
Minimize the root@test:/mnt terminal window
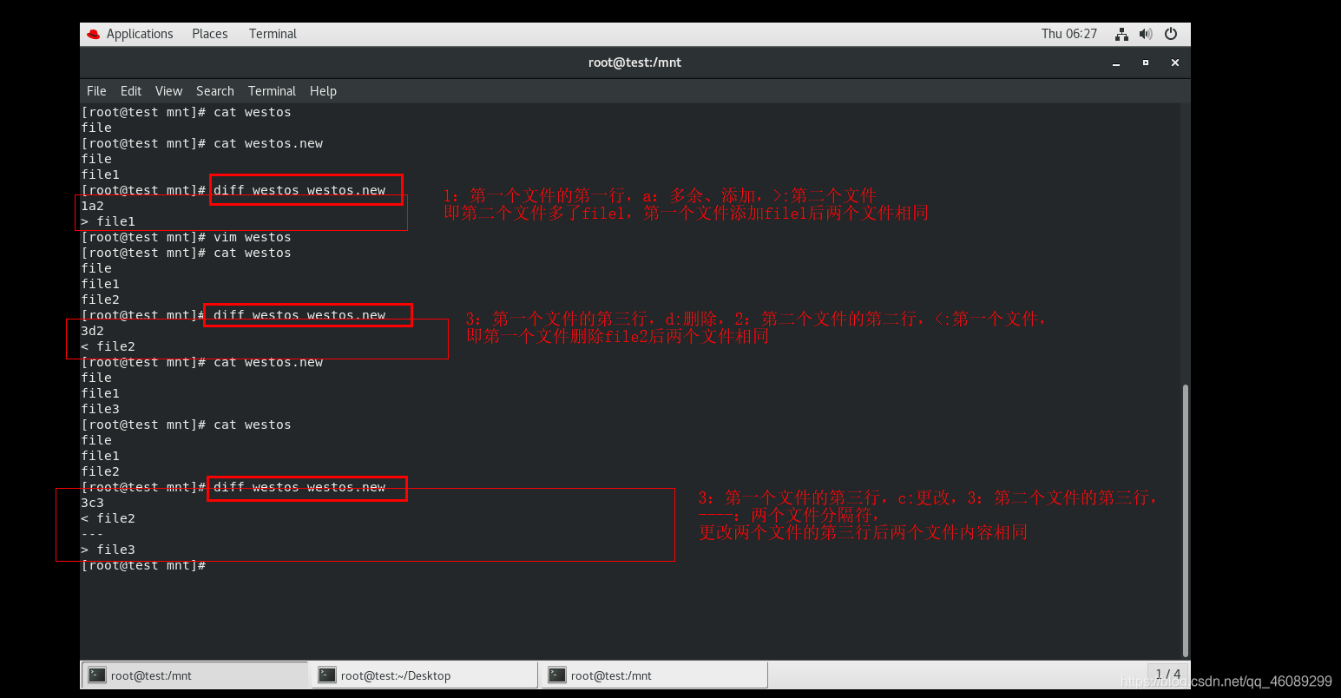tap(1116, 63)
